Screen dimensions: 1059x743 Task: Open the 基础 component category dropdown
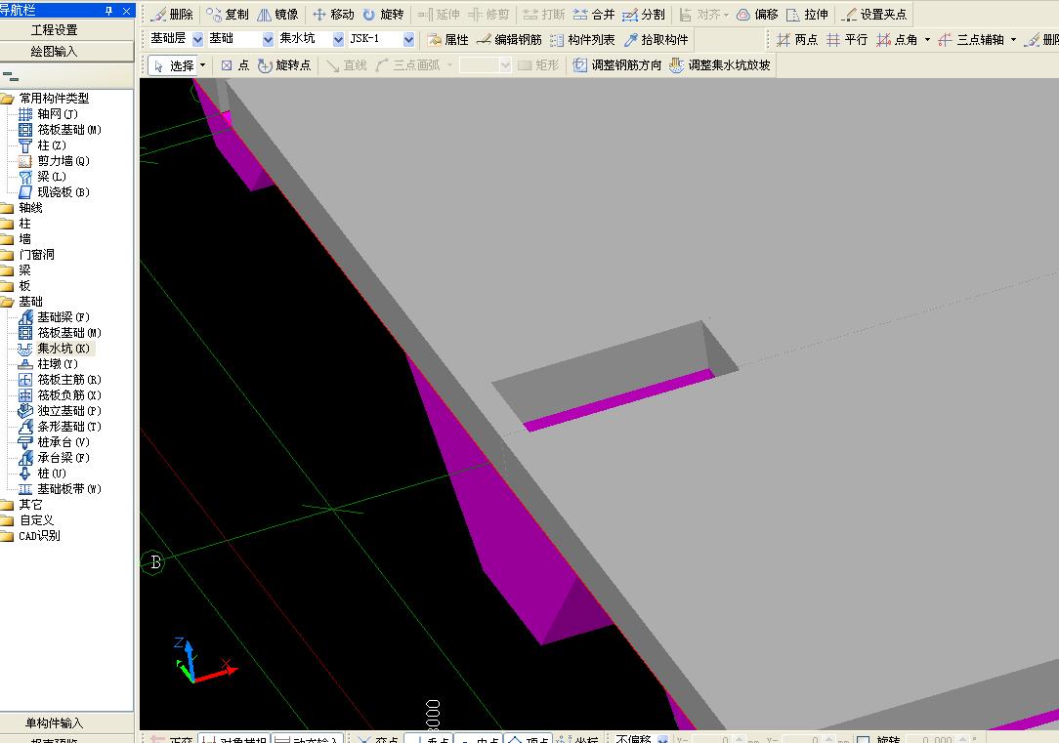coord(268,39)
